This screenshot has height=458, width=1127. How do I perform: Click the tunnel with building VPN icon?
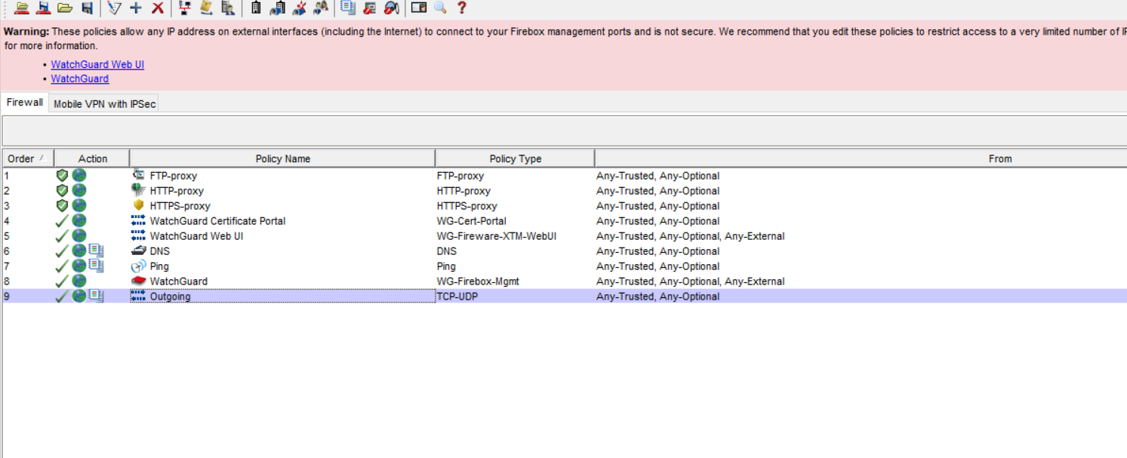pos(277,8)
